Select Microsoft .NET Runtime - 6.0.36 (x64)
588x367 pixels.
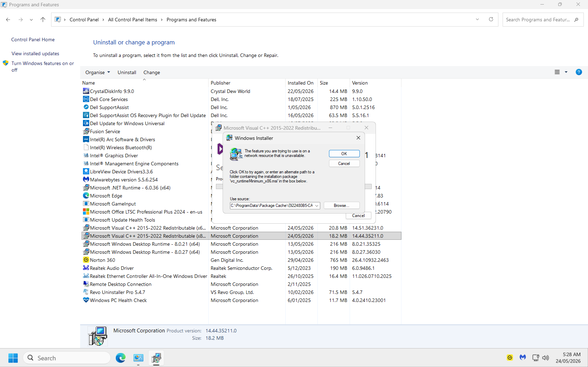pos(241,188)
